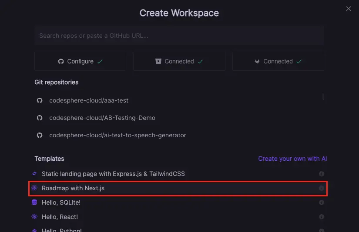This screenshot has width=359, height=232.
Task: Click the Tailwind icon beside Static landing page
Action: pos(34,174)
